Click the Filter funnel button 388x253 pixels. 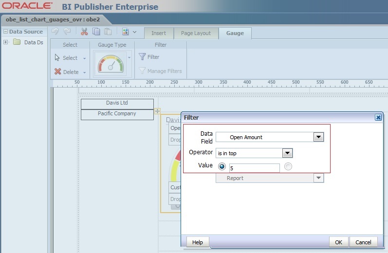(x=148, y=57)
